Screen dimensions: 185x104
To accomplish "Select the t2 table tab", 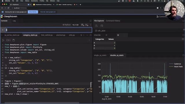I will [x=118, y=35].
